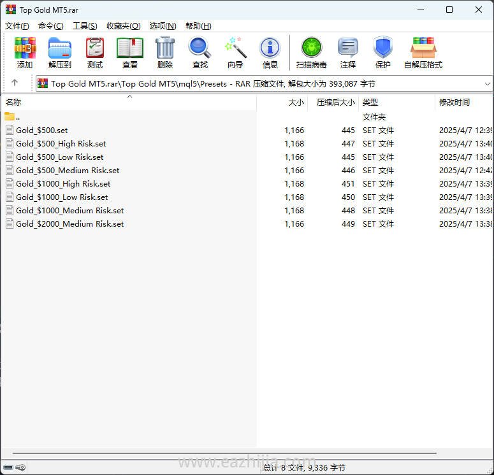Click the Delete (删除) trash icon
Screen dimensions: 494x475
pyautogui.click(x=164, y=53)
